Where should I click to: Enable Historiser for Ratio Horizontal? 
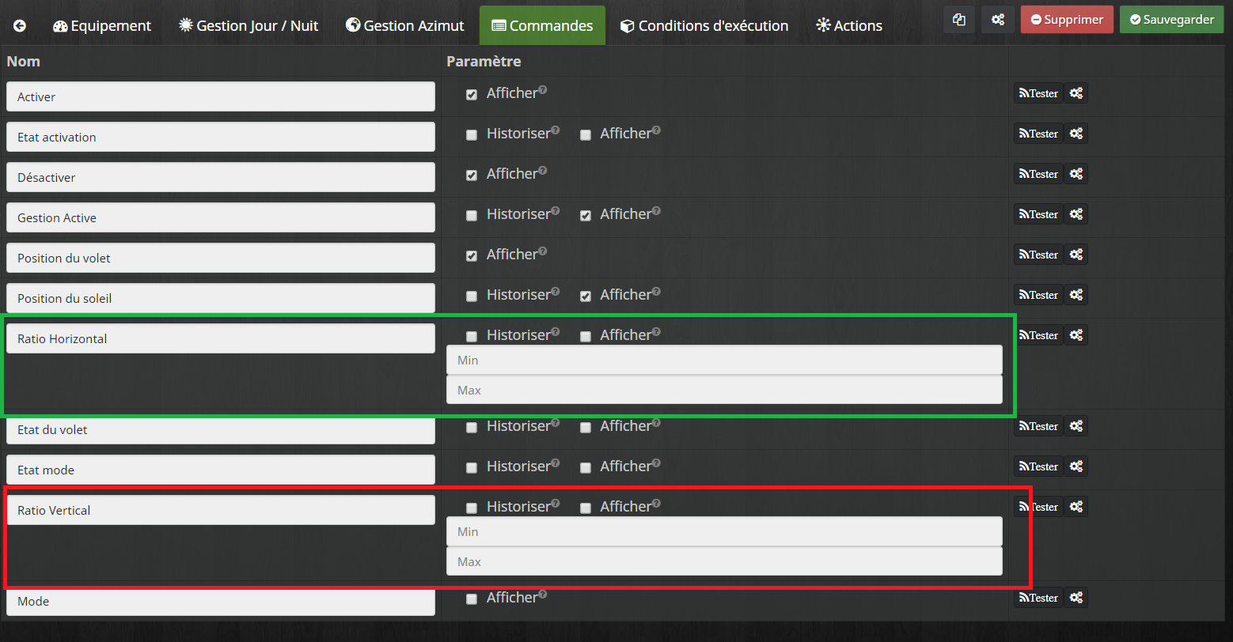tap(472, 337)
